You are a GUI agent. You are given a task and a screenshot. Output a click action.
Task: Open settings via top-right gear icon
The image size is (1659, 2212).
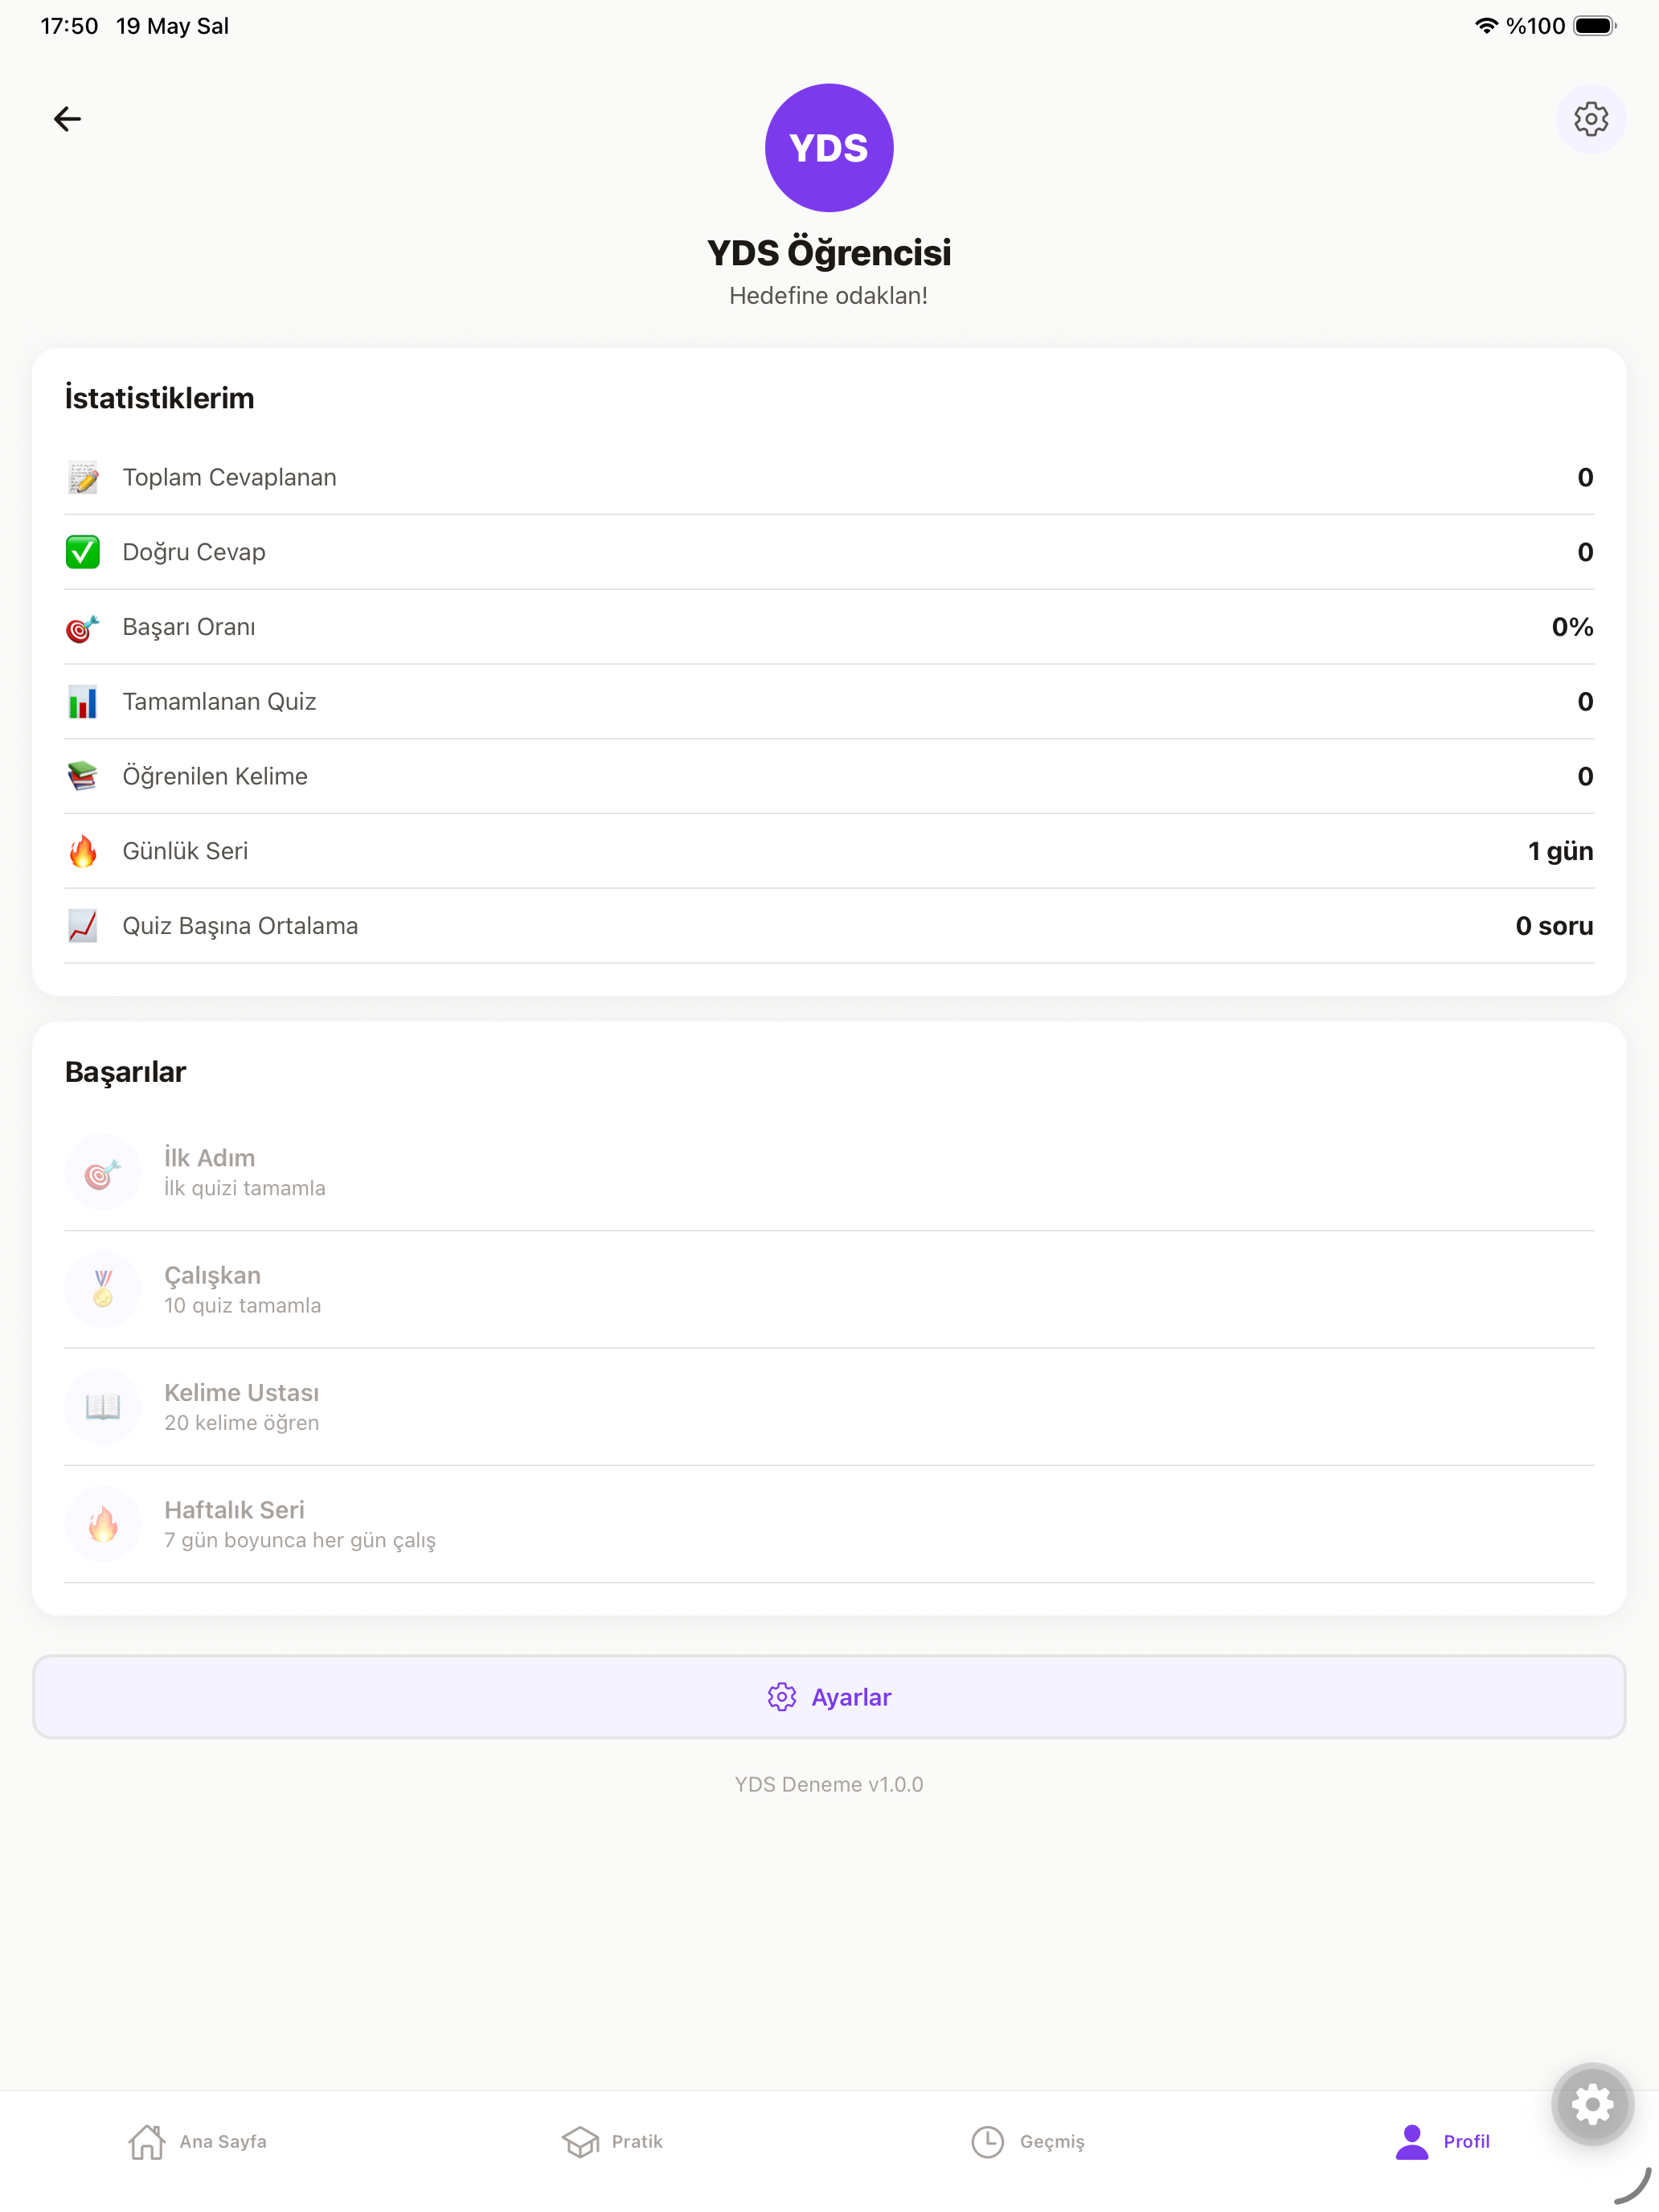pos(1590,119)
